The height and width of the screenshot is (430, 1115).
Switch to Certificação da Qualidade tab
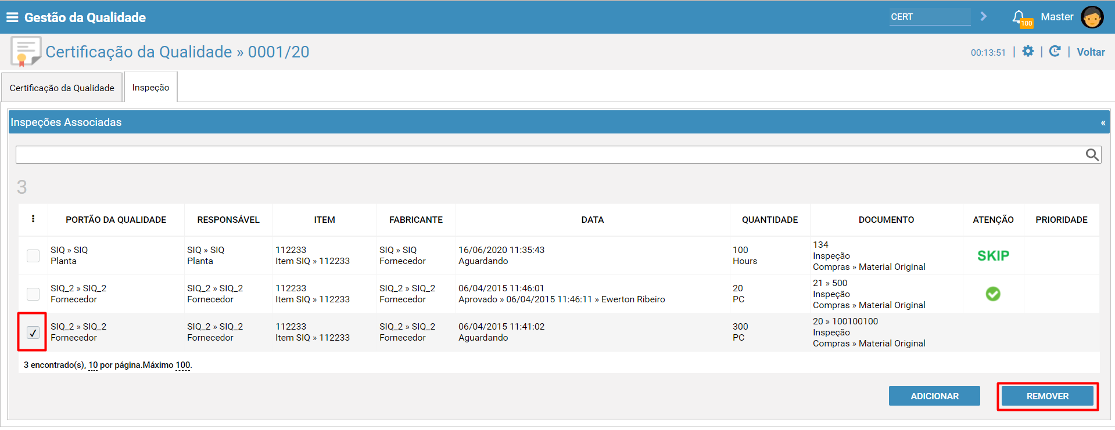point(62,88)
